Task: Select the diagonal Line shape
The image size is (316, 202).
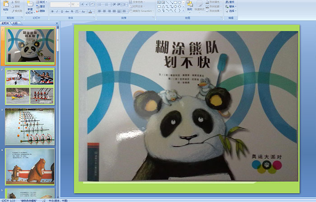Action: pos(167,2)
